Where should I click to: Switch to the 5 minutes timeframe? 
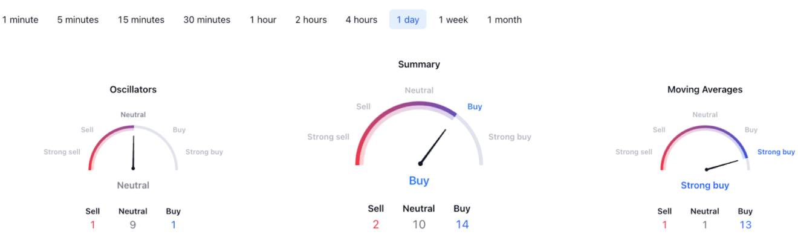(78, 19)
